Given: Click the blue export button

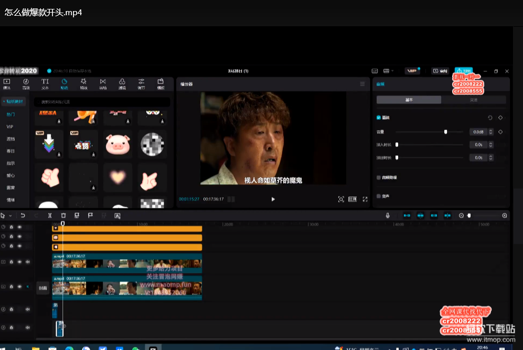Looking at the screenshot, I should [464, 71].
